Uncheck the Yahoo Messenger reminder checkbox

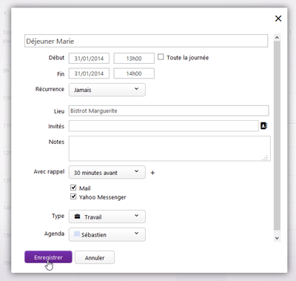click(x=73, y=196)
